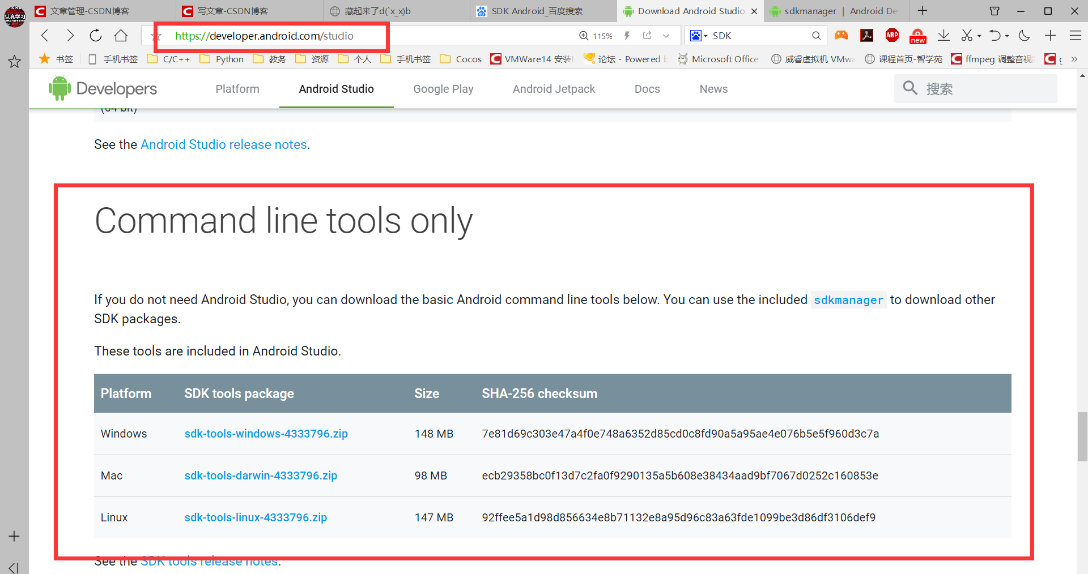Click the magnifier in SDK search box
The width and height of the screenshot is (1088, 574).
click(x=816, y=36)
